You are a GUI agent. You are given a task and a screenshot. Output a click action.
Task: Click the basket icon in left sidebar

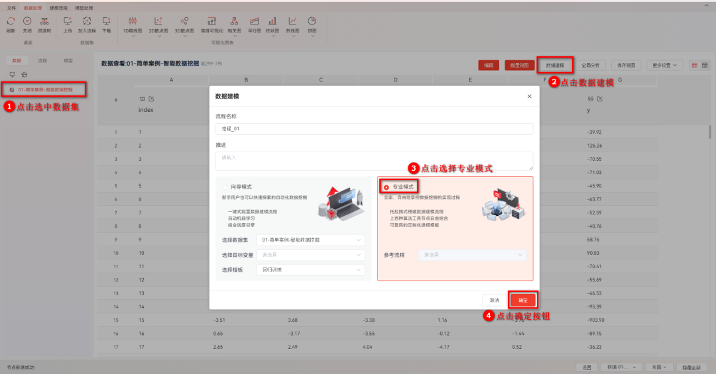pos(25,74)
